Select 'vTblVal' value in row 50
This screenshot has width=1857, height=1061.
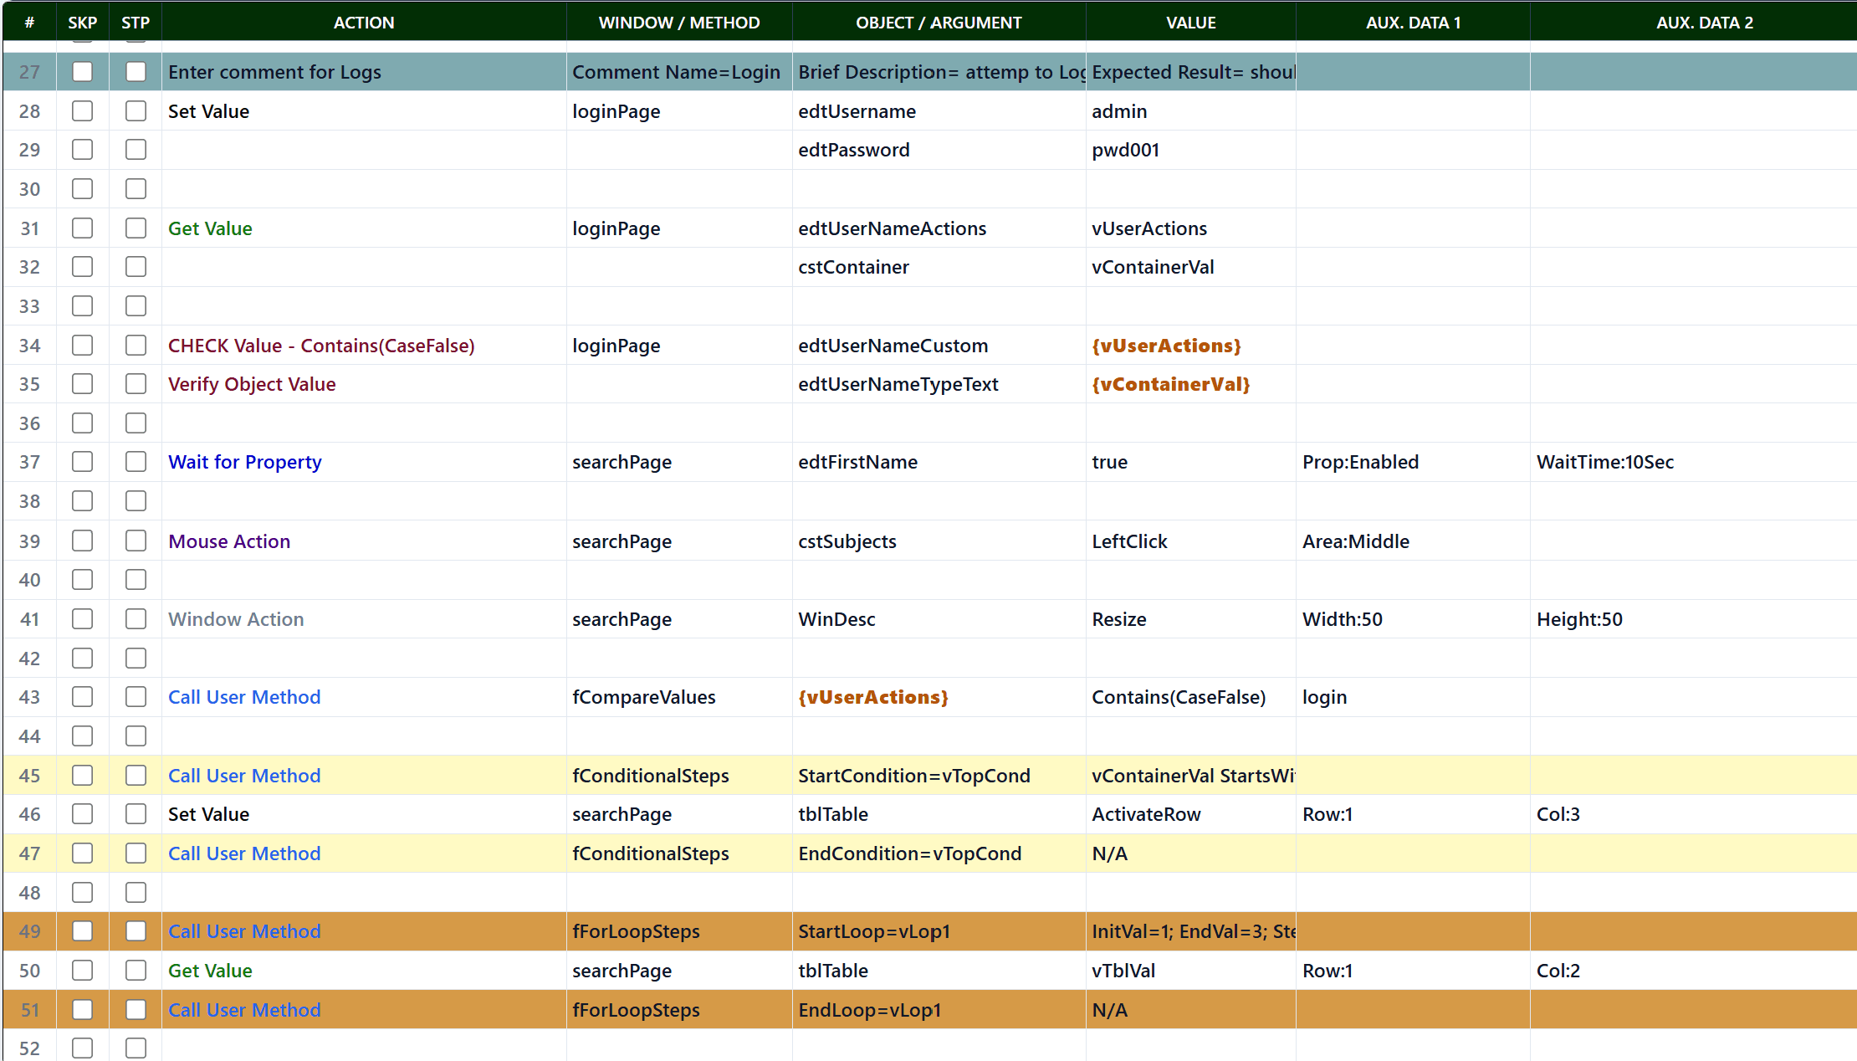[1191, 971]
